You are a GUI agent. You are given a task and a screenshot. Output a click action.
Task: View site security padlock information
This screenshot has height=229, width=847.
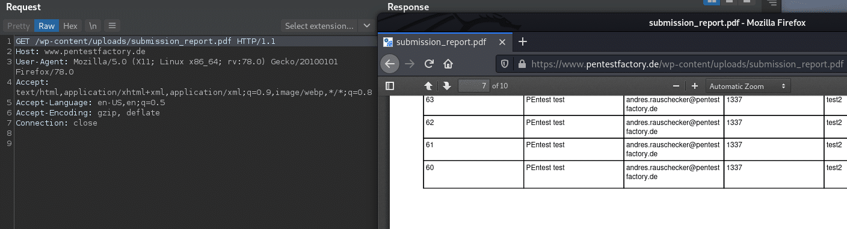(x=522, y=64)
